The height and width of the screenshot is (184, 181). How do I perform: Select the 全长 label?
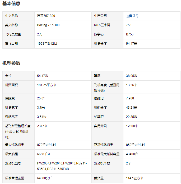(8, 76)
